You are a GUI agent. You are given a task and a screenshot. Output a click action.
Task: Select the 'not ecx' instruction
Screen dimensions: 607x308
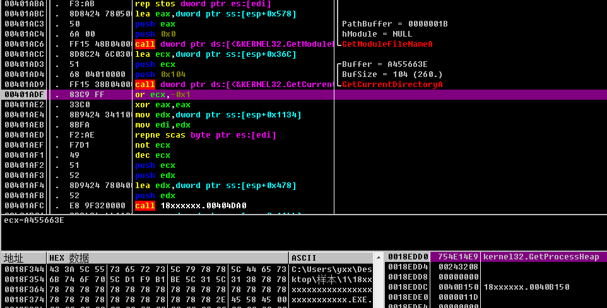point(153,145)
